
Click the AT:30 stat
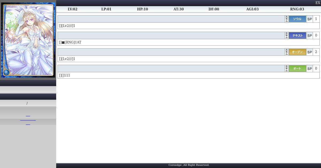point(178,9)
